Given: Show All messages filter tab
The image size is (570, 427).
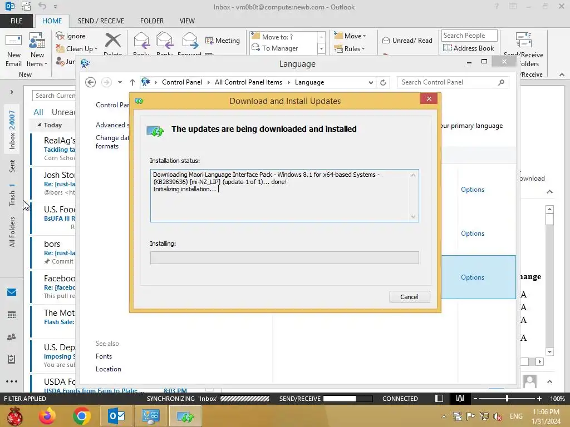Looking at the screenshot, I should pyautogui.click(x=38, y=112).
